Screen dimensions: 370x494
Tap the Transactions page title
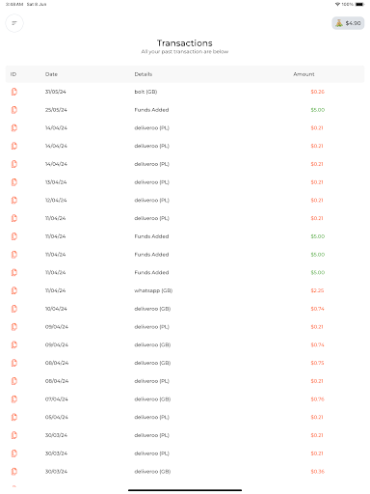tap(185, 43)
